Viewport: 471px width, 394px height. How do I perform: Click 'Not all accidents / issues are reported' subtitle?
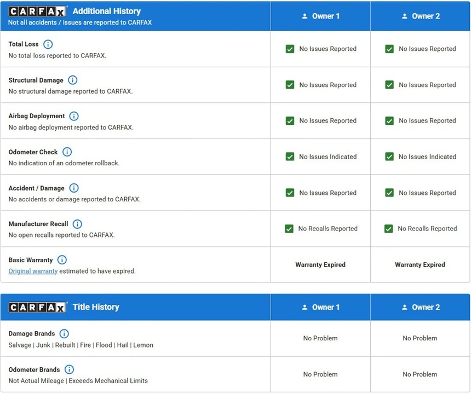[x=80, y=22]
